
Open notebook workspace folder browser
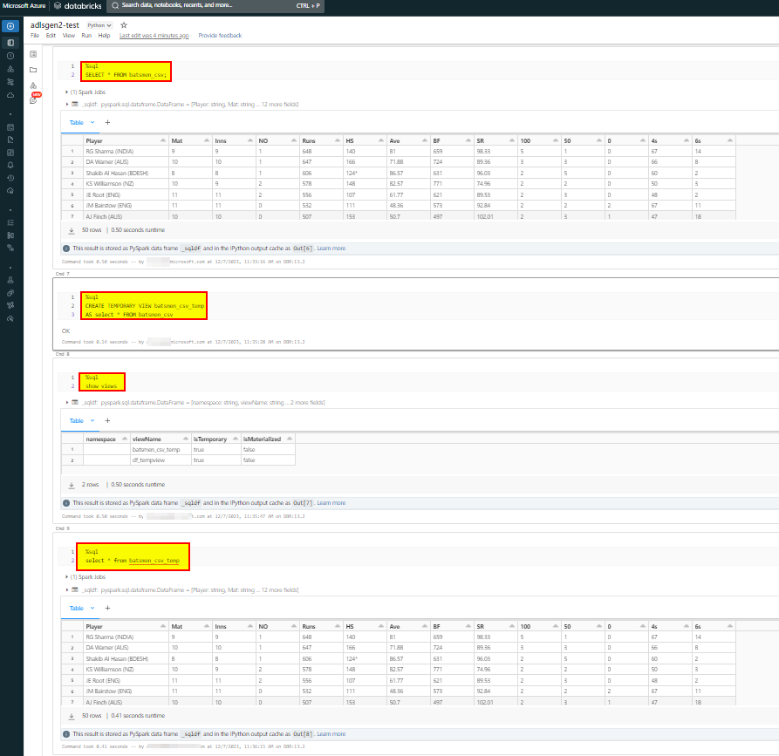click(x=33, y=70)
